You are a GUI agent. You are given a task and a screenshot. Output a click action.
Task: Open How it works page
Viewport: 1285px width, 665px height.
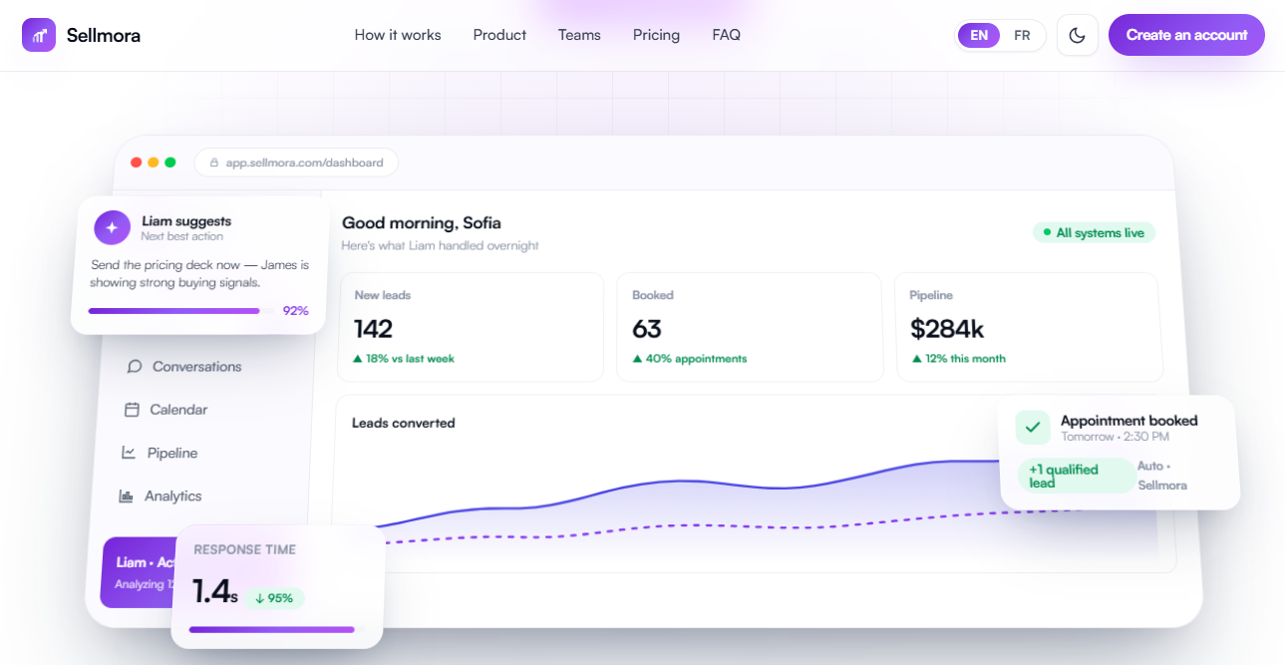point(398,35)
